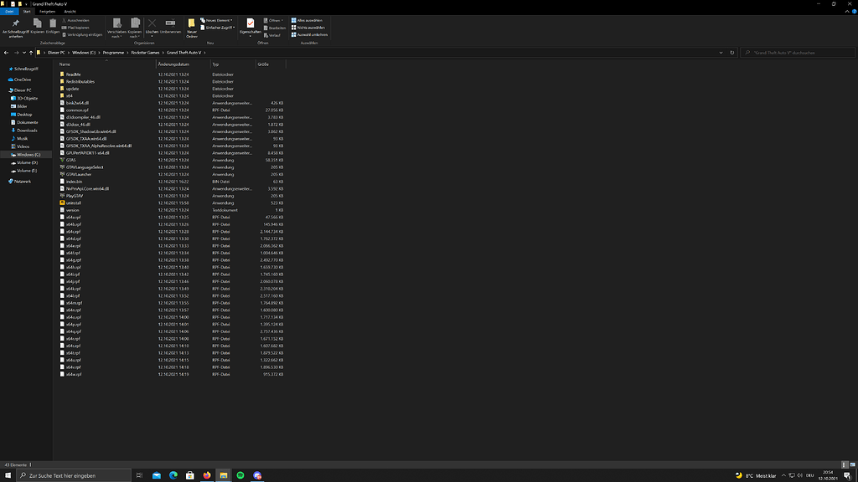Screen dimensions: 858x482
Task: Click Verlauf in the Öffnen group
Action: [272, 35]
